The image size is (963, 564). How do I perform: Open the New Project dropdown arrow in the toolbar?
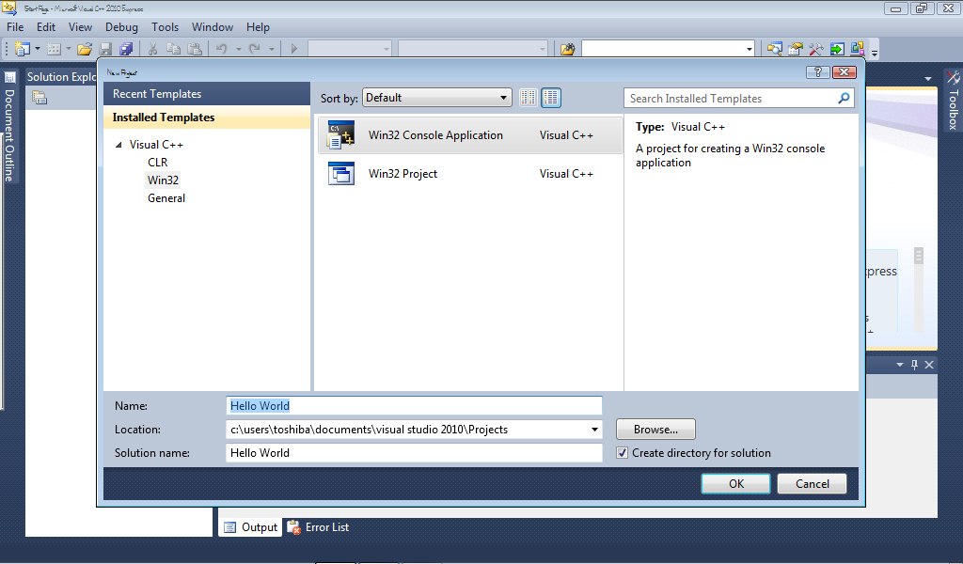point(38,49)
